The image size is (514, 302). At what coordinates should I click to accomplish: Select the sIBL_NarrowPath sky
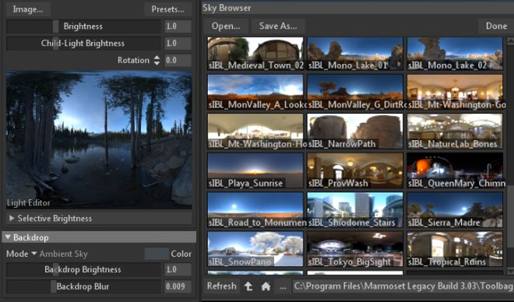click(x=355, y=132)
